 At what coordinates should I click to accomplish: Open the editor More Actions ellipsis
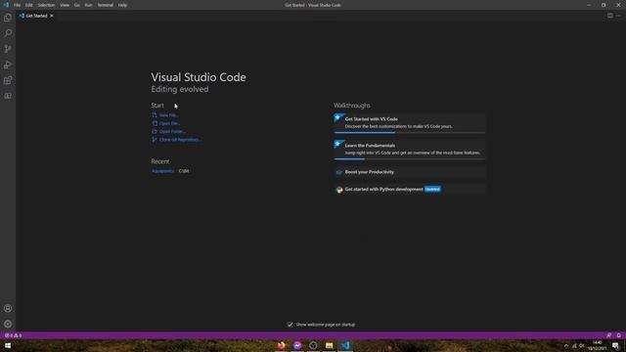tap(618, 16)
